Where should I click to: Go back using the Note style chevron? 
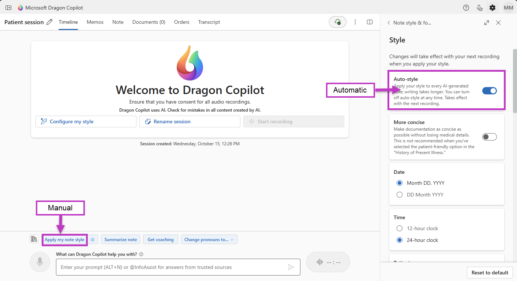pos(389,23)
